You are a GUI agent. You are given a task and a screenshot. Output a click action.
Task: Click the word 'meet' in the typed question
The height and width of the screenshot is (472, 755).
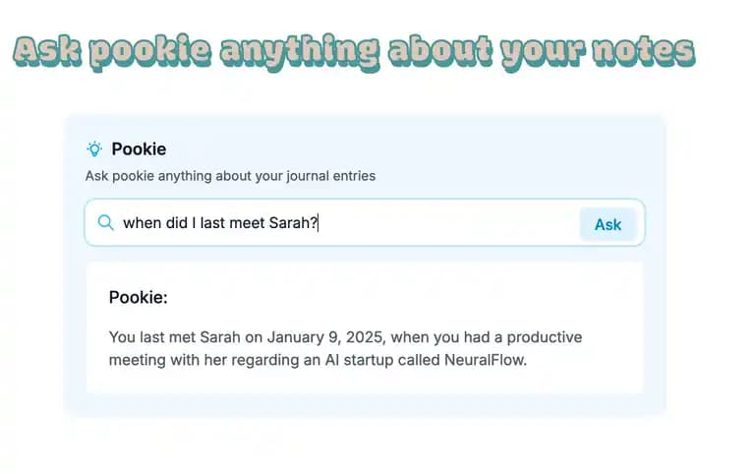tap(247, 223)
